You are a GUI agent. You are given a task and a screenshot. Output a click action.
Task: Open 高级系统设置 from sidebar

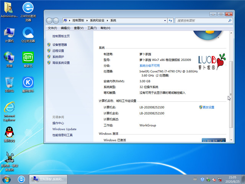coord(61,63)
